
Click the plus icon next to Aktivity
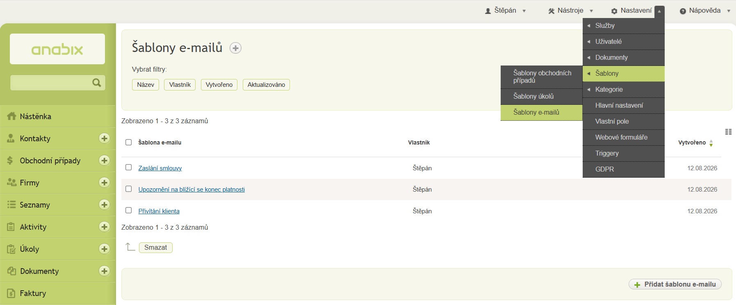click(x=104, y=227)
